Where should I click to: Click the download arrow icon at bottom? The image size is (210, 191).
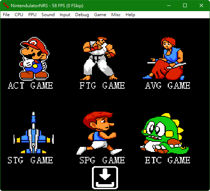[x=105, y=178]
